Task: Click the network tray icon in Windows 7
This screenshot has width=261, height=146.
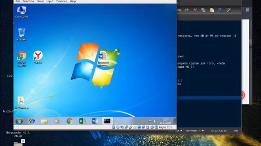Action: click(150, 121)
